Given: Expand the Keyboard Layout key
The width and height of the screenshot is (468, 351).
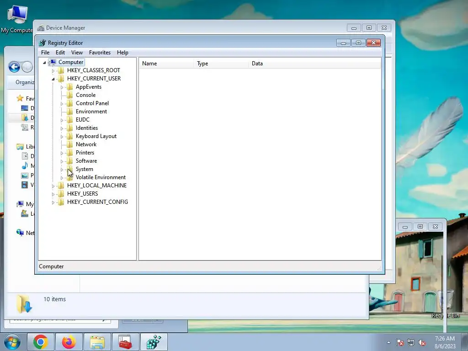Looking at the screenshot, I should click(x=62, y=136).
